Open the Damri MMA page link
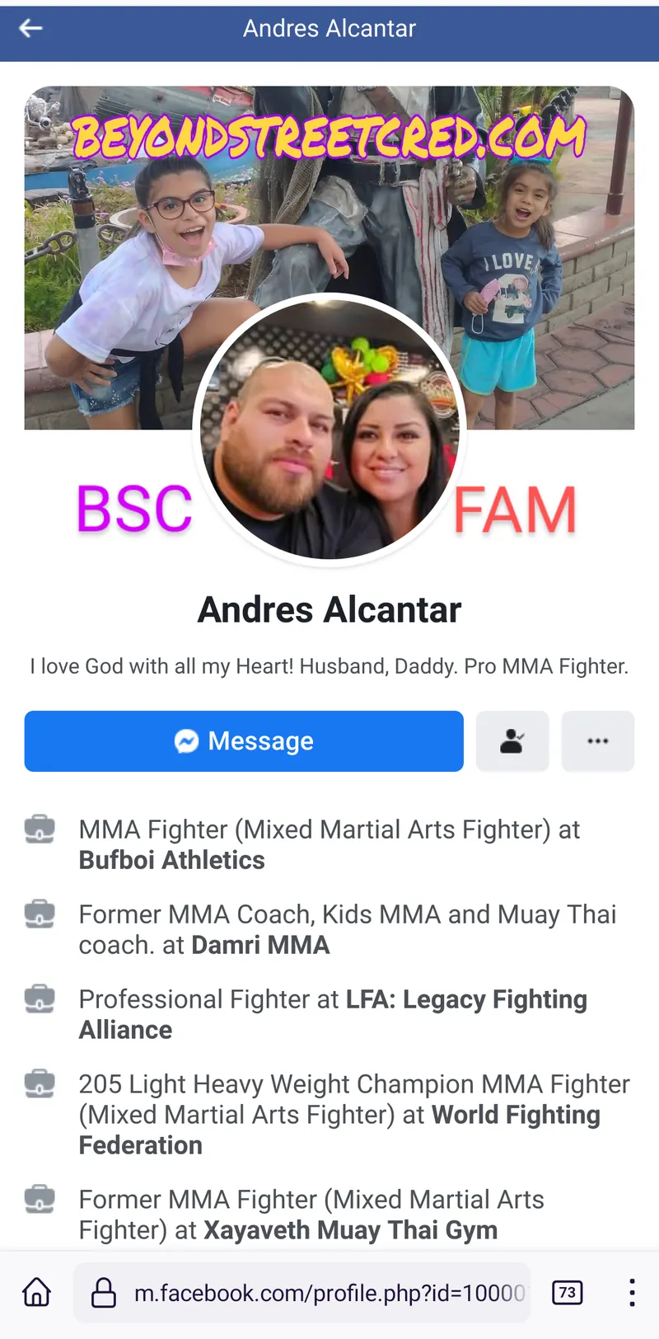The image size is (659, 1339). click(260, 945)
